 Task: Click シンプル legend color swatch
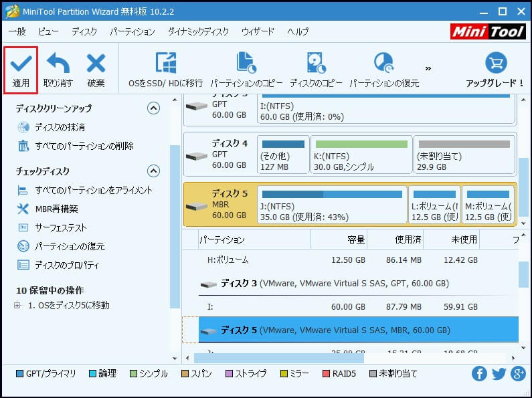click(133, 374)
